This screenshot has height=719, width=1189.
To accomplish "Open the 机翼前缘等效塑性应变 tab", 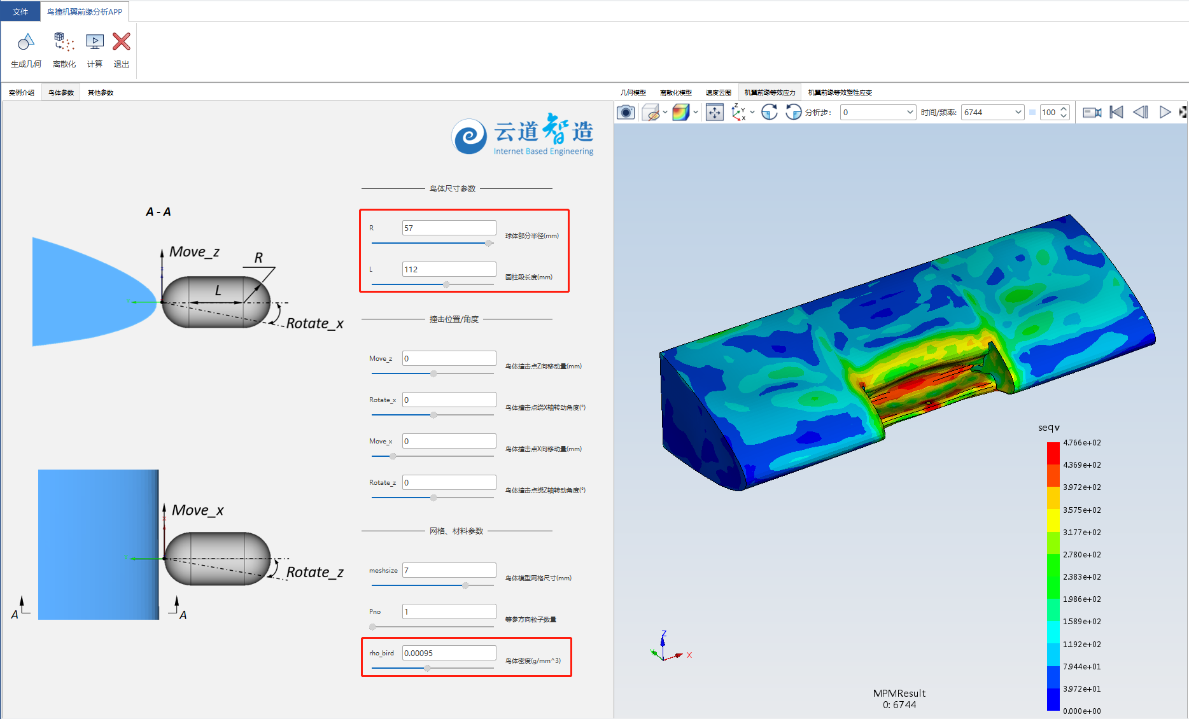I will coord(840,93).
